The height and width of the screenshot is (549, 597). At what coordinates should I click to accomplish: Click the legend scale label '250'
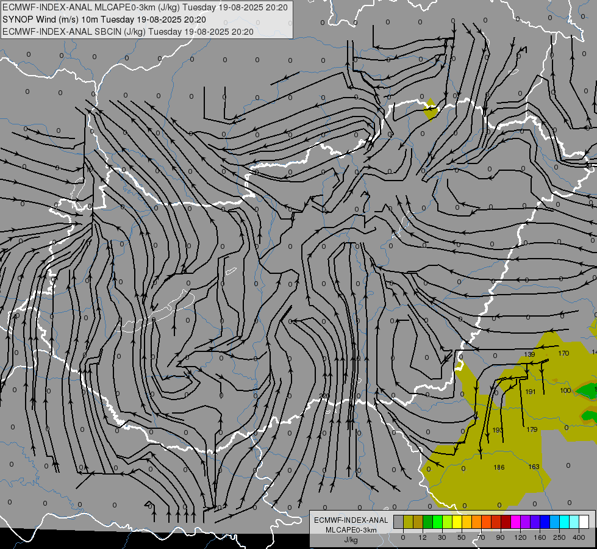click(559, 537)
